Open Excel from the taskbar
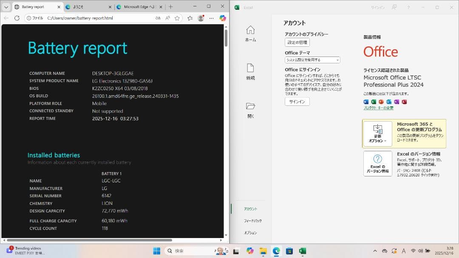The width and height of the screenshot is (459, 258). click(303, 250)
